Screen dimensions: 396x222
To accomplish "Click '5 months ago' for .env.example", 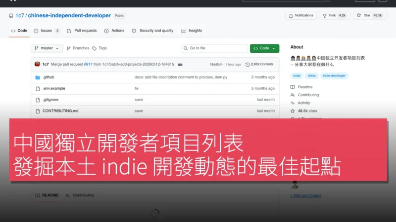I will [x=263, y=88].
